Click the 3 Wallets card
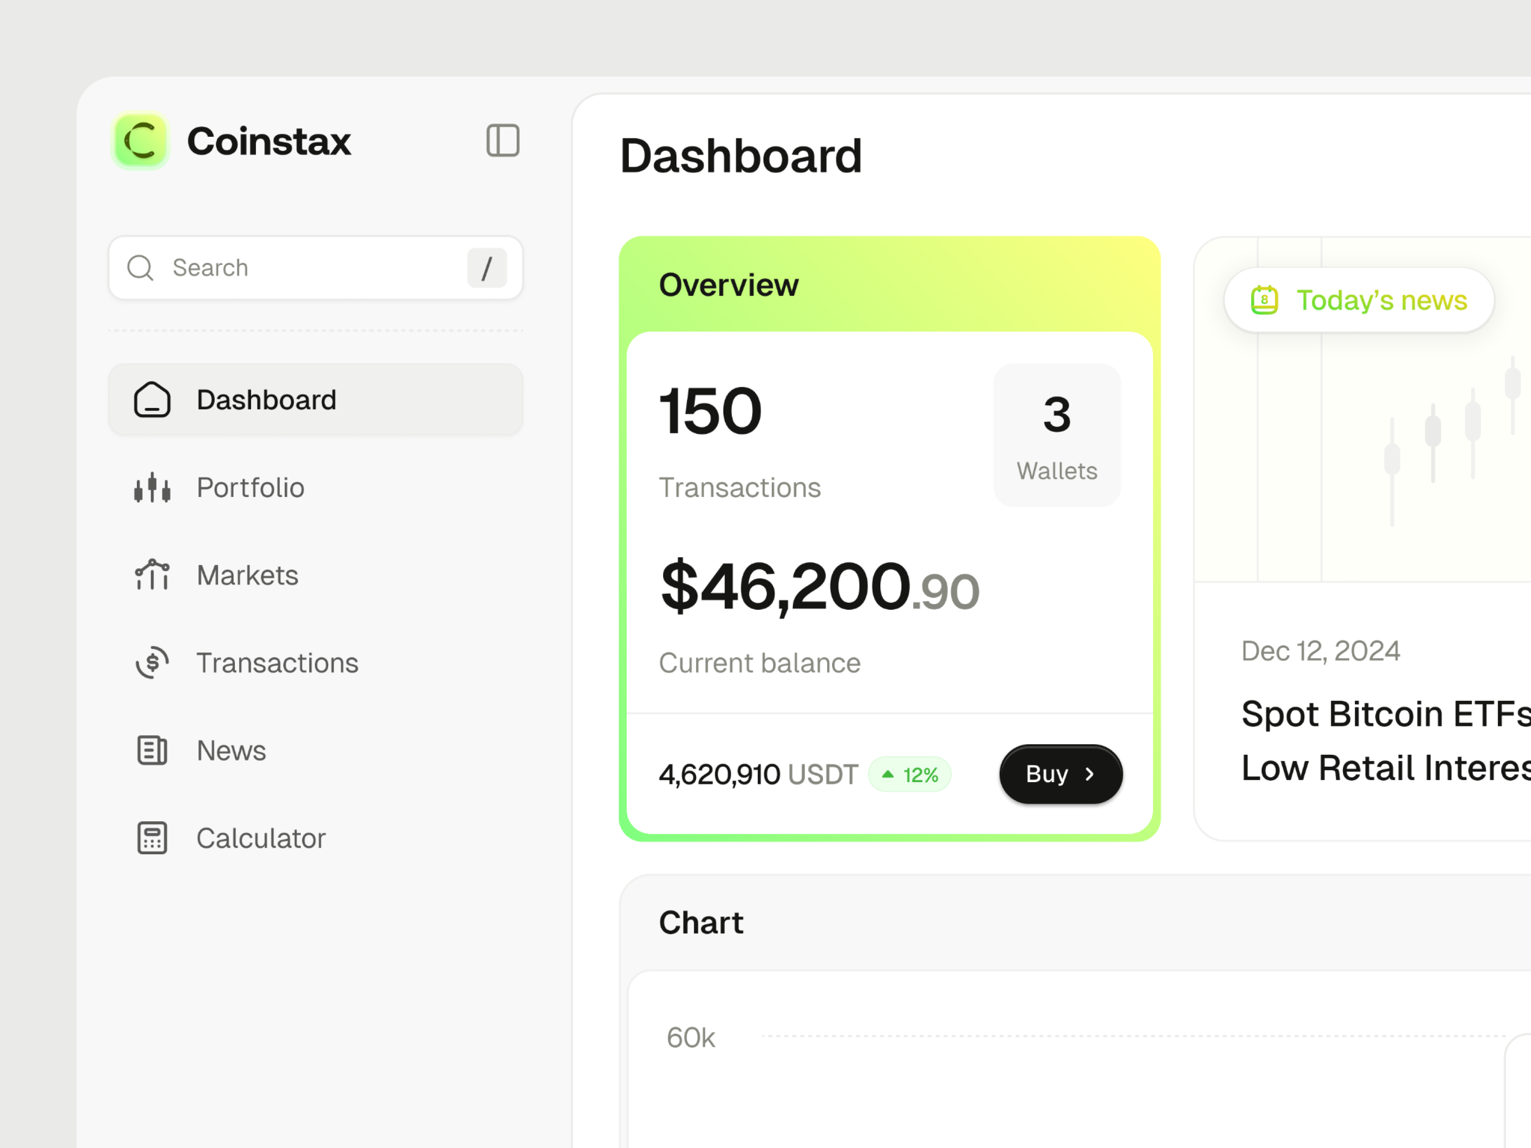This screenshot has width=1531, height=1148. 1056,434
